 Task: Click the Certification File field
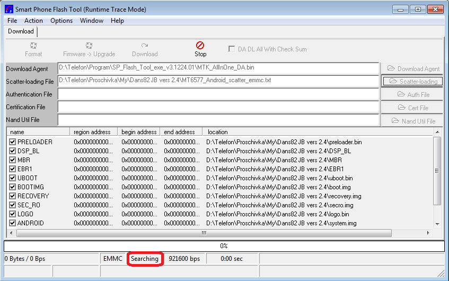(x=218, y=107)
